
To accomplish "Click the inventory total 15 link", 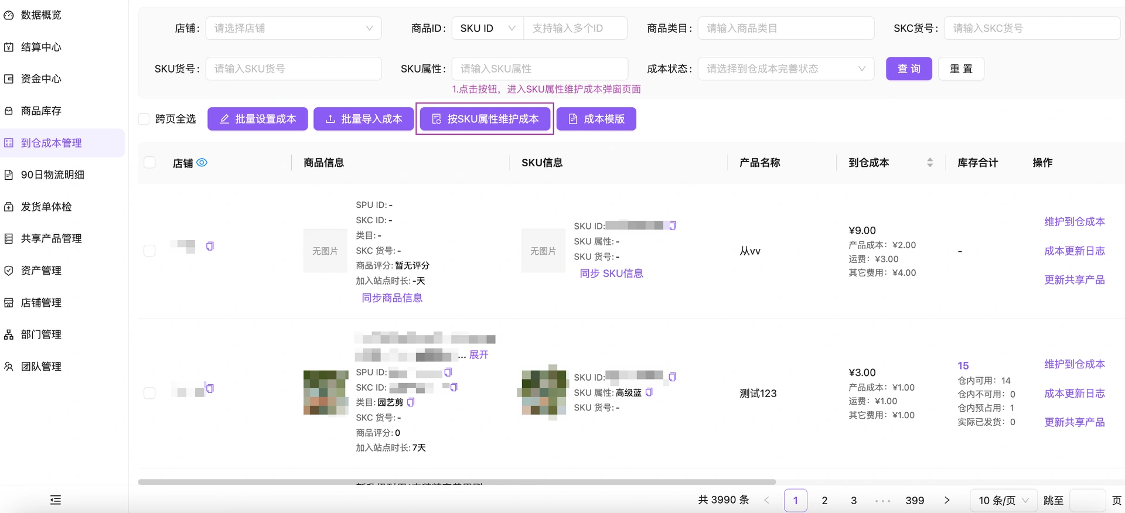I will click(963, 365).
